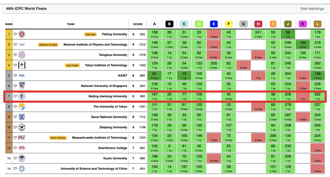
Task: Favorite Tsinghua University using its heart
Action: click(15, 55)
